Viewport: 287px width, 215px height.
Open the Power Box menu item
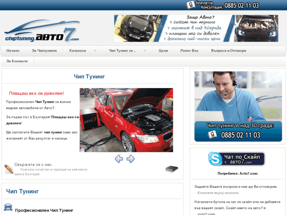click(x=189, y=50)
